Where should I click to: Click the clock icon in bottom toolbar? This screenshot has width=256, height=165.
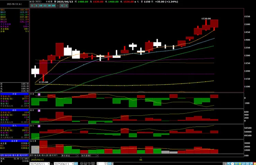pyautogui.click(x=232, y=164)
